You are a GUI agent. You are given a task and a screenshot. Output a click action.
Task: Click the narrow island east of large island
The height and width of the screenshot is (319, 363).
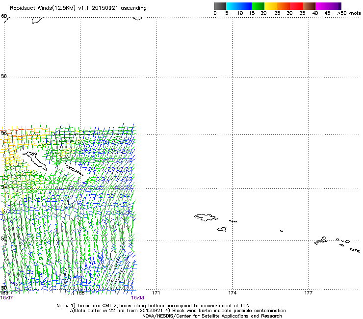point(74,170)
